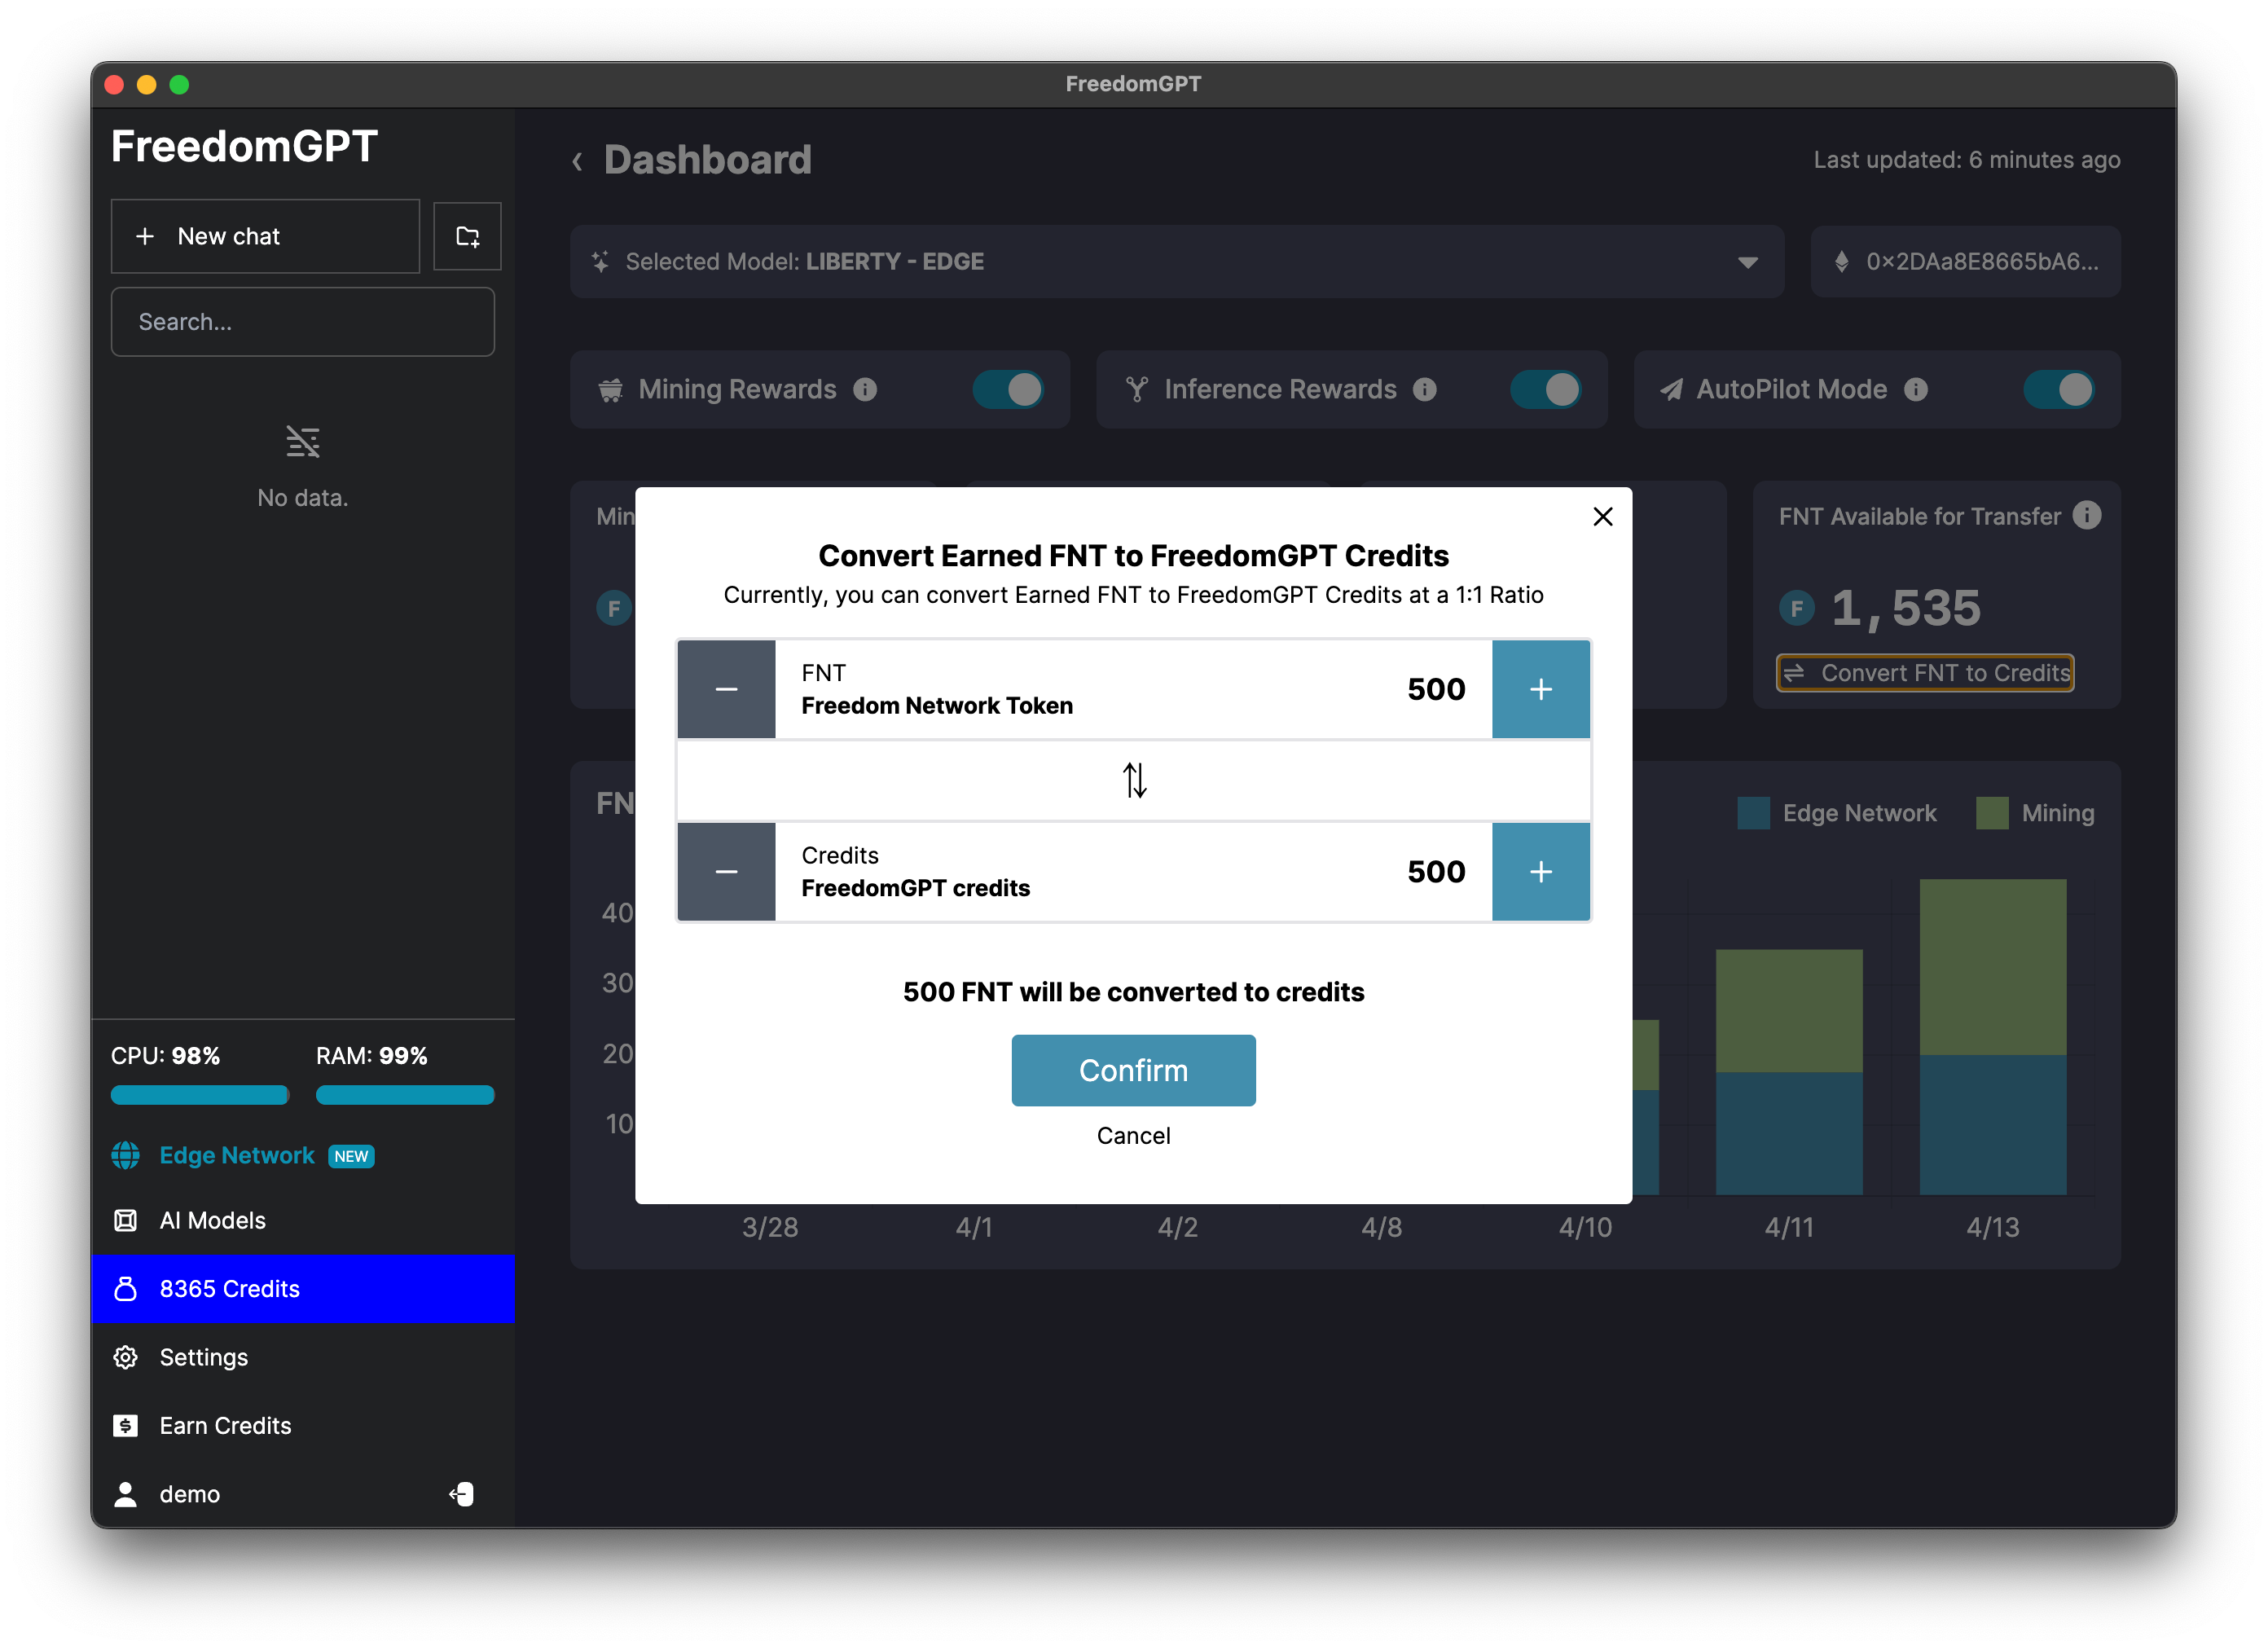Expand the Selected Model dropdown
This screenshot has height=1649, width=2268.
pyautogui.click(x=1747, y=262)
